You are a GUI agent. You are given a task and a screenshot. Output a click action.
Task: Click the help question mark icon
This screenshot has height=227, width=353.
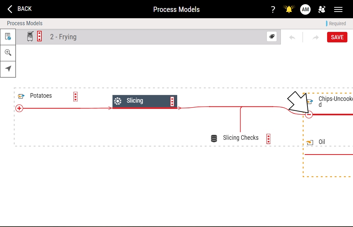pos(273,9)
